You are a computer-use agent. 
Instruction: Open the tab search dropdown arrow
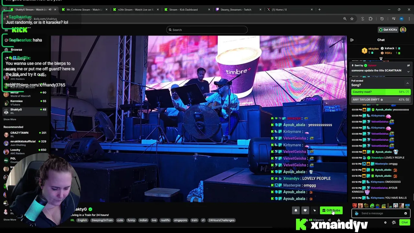click(4, 9)
